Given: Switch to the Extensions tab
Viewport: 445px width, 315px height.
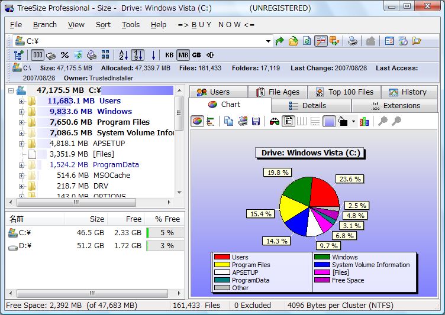Looking at the screenshot, I should pos(395,106).
